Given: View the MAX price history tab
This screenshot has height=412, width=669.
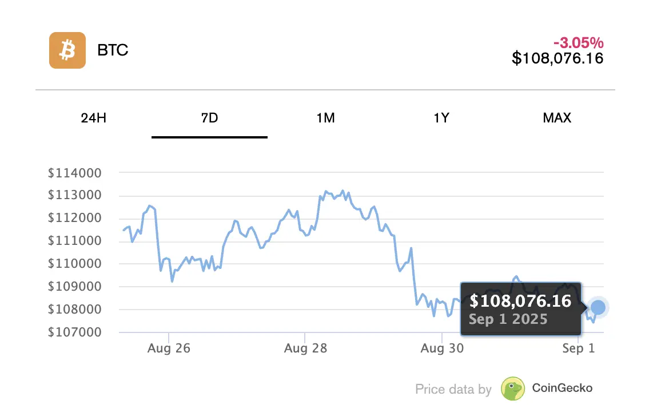Looking at the screenshot, I should coord(557,118).
